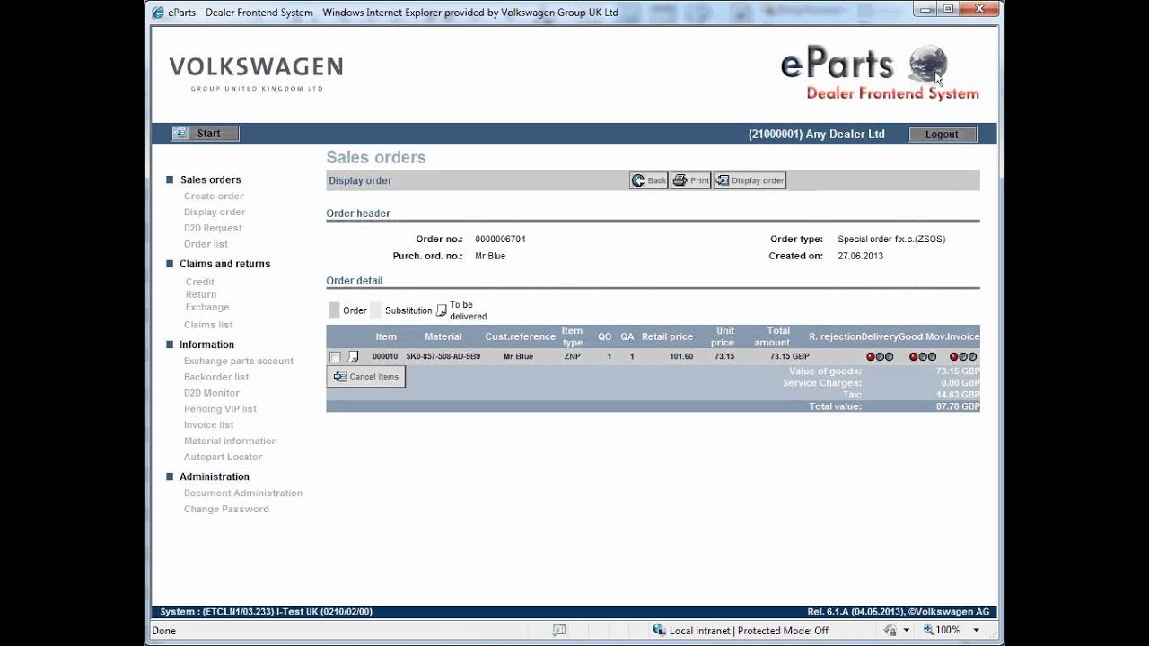Open the Sales orders menu section

tap(210, 179)
